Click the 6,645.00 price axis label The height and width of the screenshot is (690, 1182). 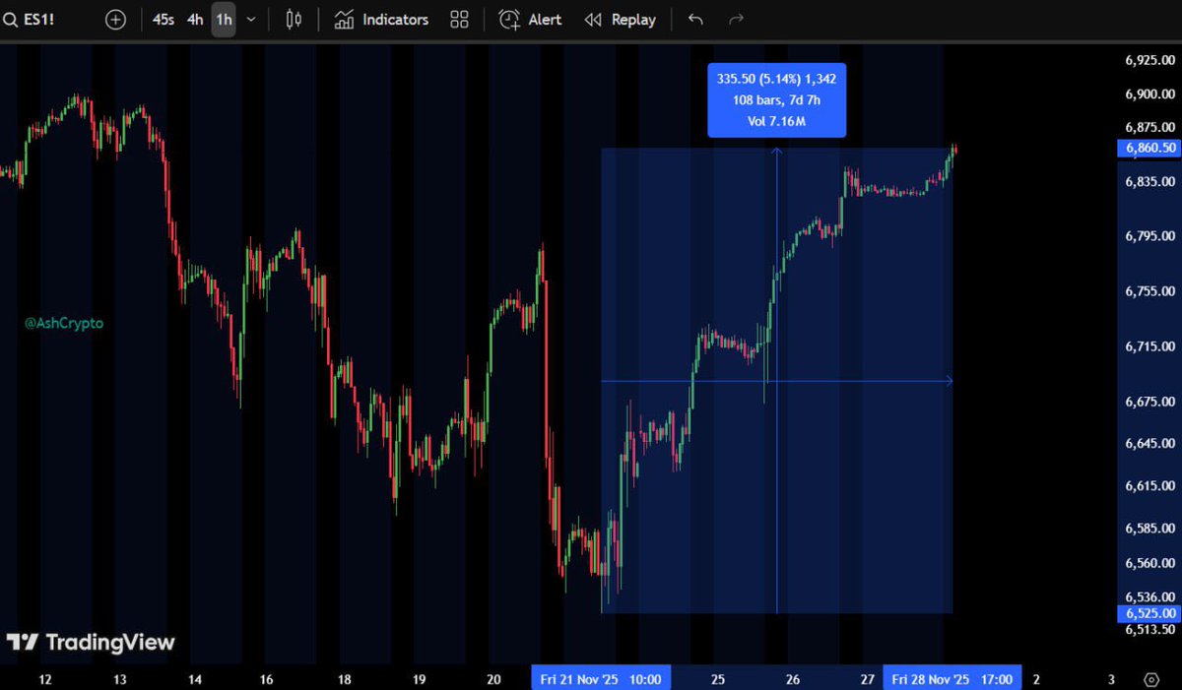coord(1150,445)
